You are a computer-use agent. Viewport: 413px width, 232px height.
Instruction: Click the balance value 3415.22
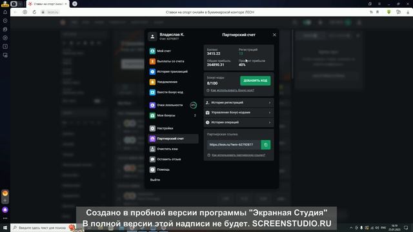pyautogui.click(x=214, y=53)
